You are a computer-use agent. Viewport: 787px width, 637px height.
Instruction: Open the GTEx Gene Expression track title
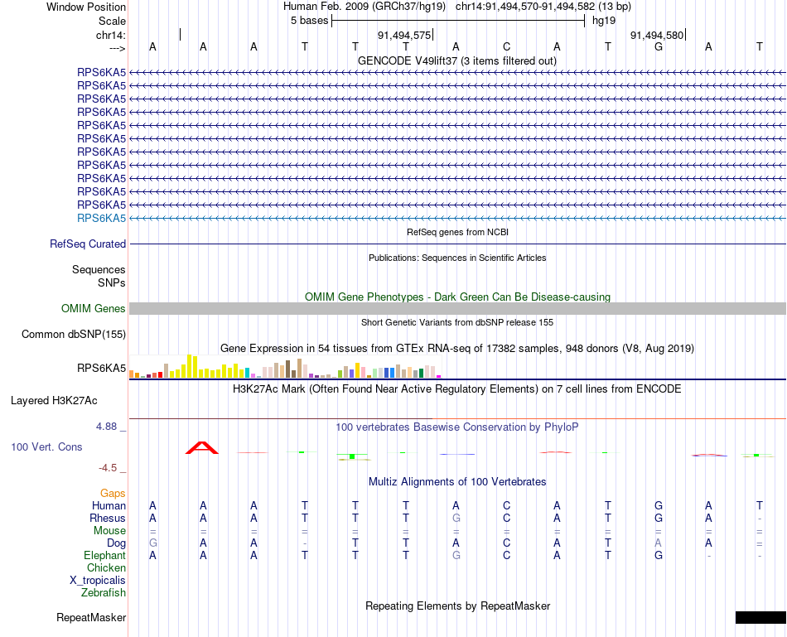point(457,349)
